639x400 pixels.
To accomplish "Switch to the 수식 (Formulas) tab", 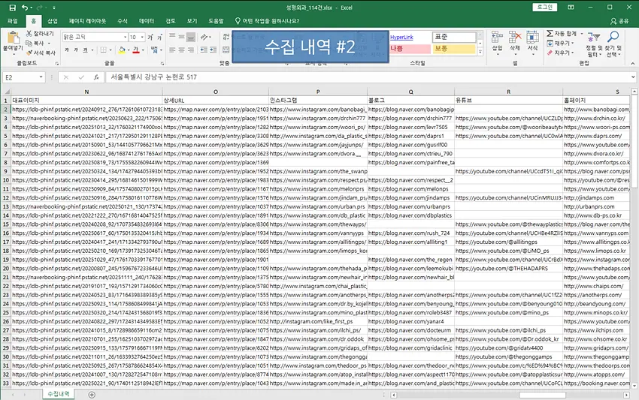I will tap(123, 21).
